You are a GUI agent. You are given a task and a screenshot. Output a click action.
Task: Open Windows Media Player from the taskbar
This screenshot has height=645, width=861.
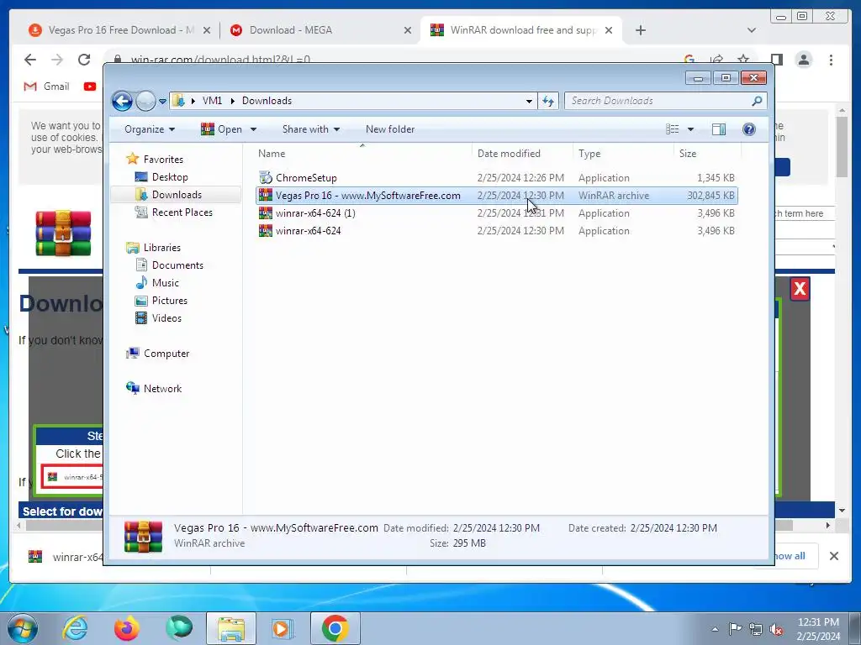(x=283, y=628)
